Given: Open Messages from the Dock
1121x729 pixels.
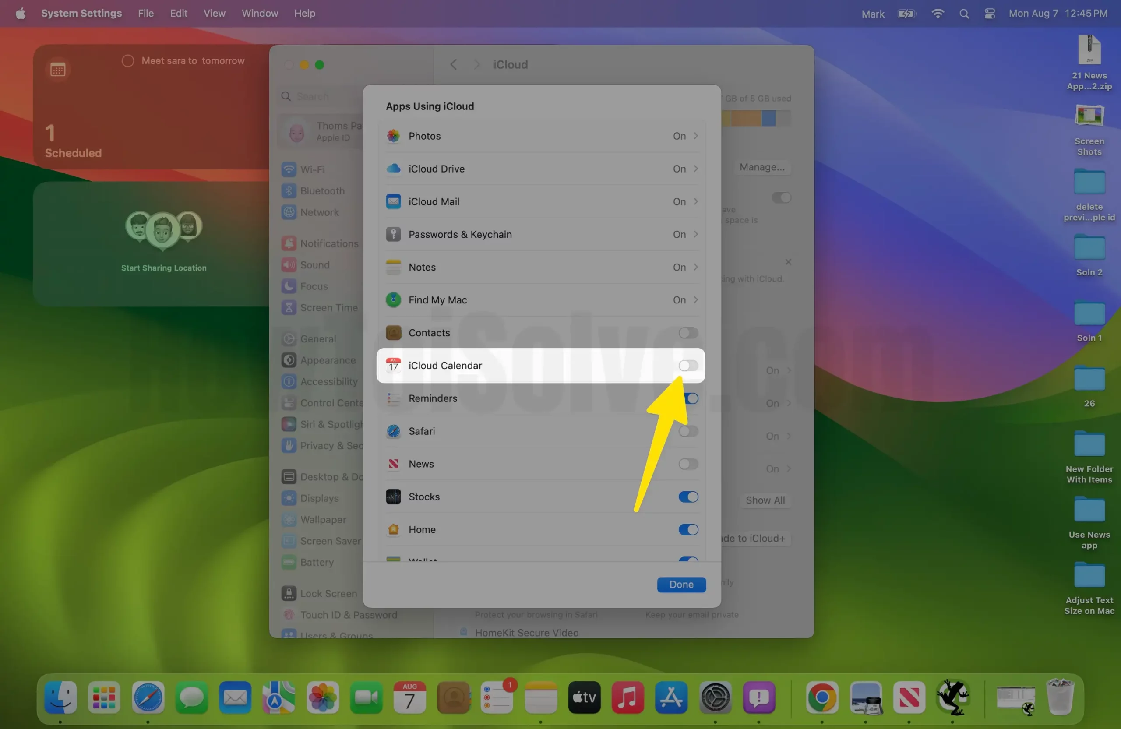Looking at the screenshot, I should coord(192,698).
